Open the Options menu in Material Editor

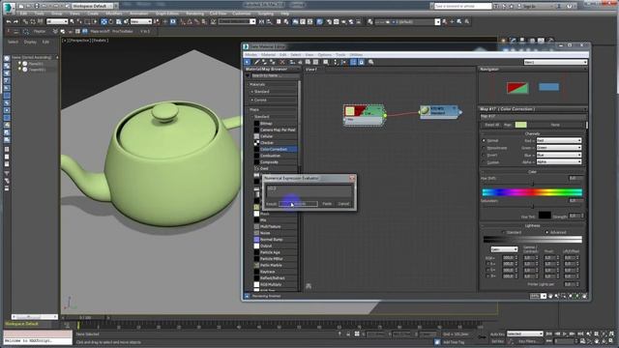(x=325, y=55)
